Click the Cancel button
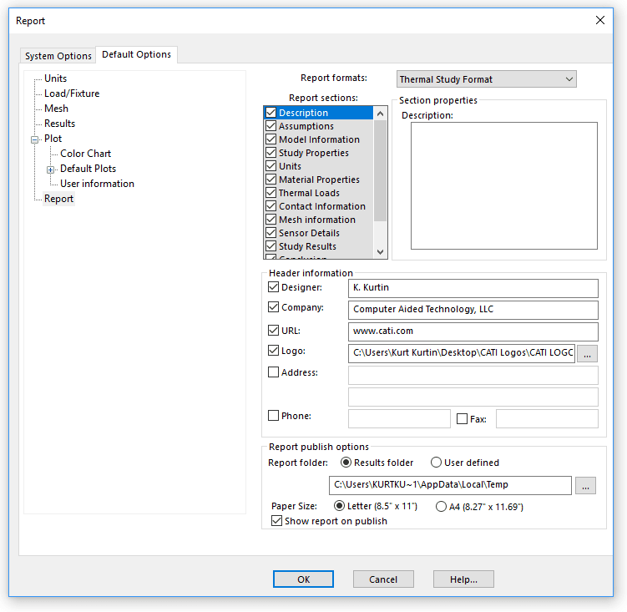Viewport: 627px width, 612px height. (x=383, y=579)
